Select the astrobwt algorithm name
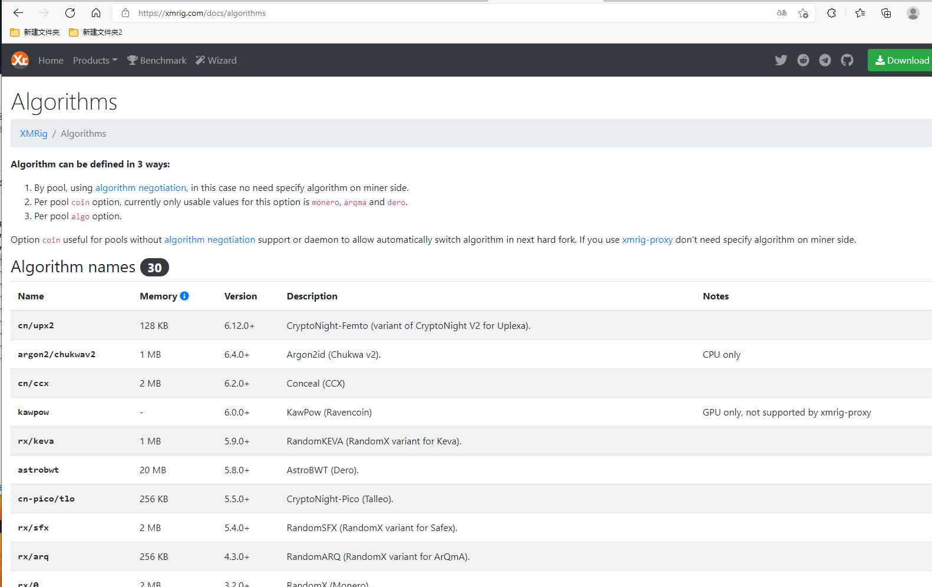Screen dimensions: 932x587 coord(38,470)
